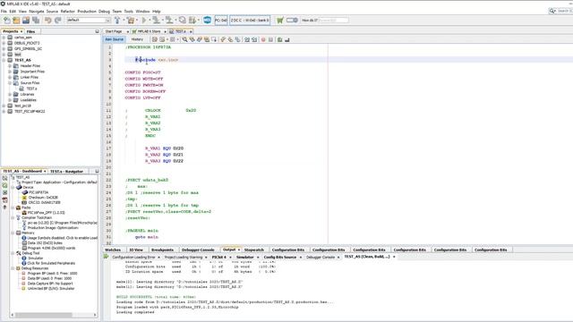
Task: Click the editor Find Selection magnifier icon
Action: click(x=184, y=39)
